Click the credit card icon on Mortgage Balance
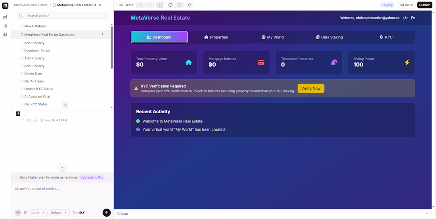The height and width of the screenshot is (219, 436). 261,63
